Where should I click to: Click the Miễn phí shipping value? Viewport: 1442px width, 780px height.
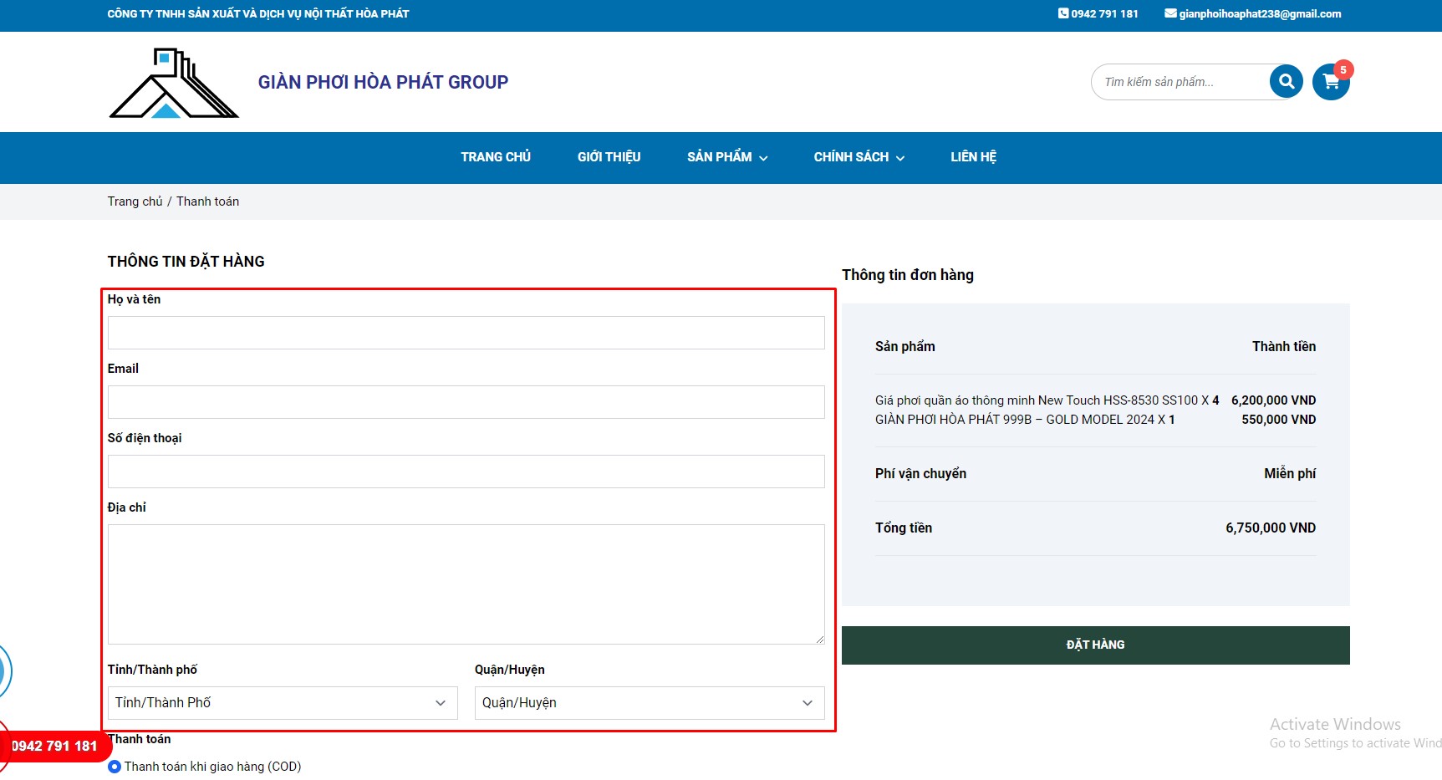coord(1290,474)
